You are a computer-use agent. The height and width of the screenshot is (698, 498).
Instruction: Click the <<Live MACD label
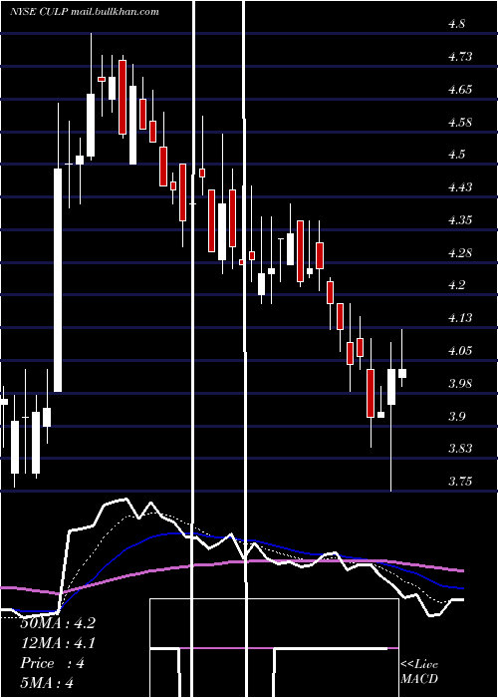click(419, 672)
